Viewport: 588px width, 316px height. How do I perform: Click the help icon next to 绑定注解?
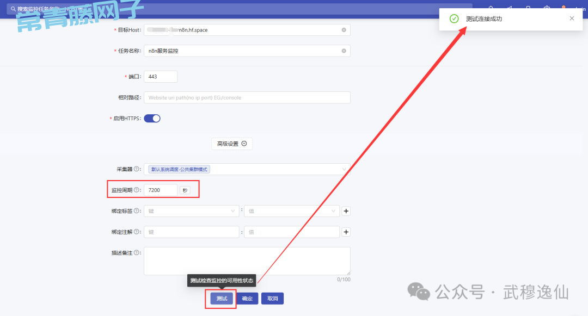(137, 232)
